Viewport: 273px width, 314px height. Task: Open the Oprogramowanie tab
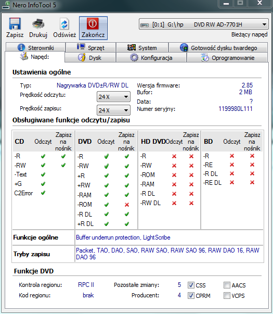pos(227,57)
